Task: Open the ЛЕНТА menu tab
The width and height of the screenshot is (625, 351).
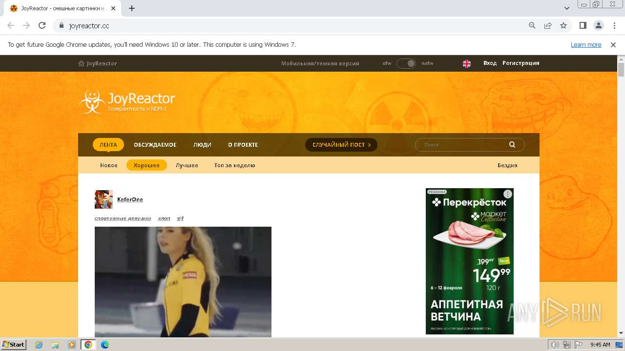Action: pyautogui.click(x=108, y=145)
